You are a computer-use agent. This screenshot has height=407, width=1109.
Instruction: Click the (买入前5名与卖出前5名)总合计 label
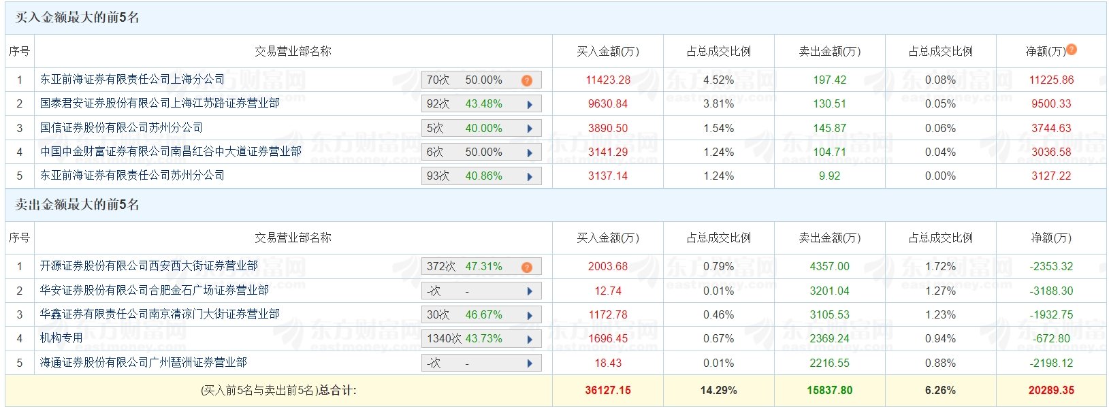(x=278, y=391)
